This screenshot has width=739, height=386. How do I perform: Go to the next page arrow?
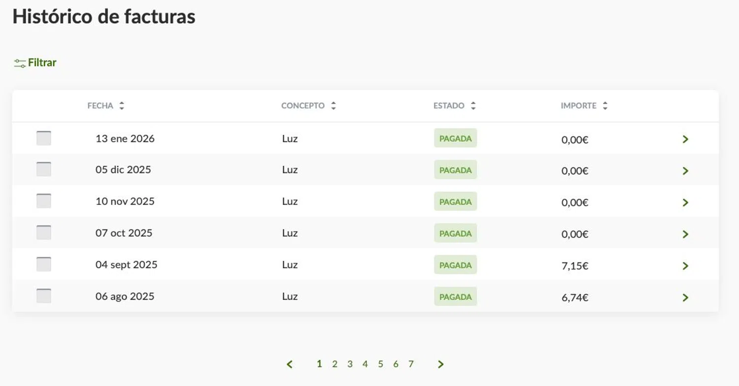(x=440, y=364)
